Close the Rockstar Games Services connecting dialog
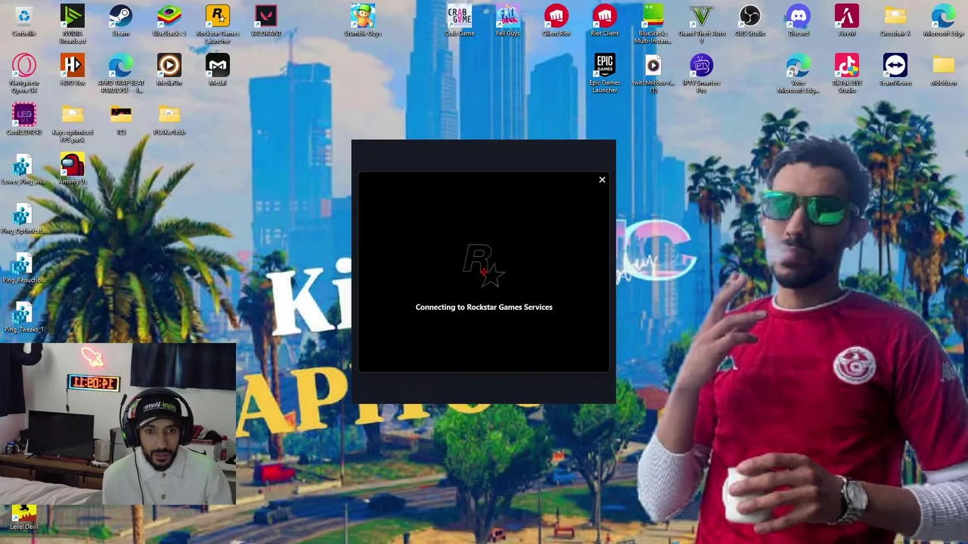Screen dimensions: 968x544 point(602,180)
